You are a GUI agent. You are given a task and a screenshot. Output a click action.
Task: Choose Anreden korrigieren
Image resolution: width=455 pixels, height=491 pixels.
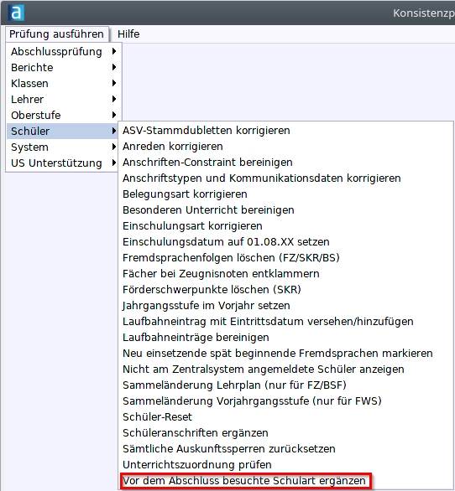pyautogui.click(x=285, y=147)
